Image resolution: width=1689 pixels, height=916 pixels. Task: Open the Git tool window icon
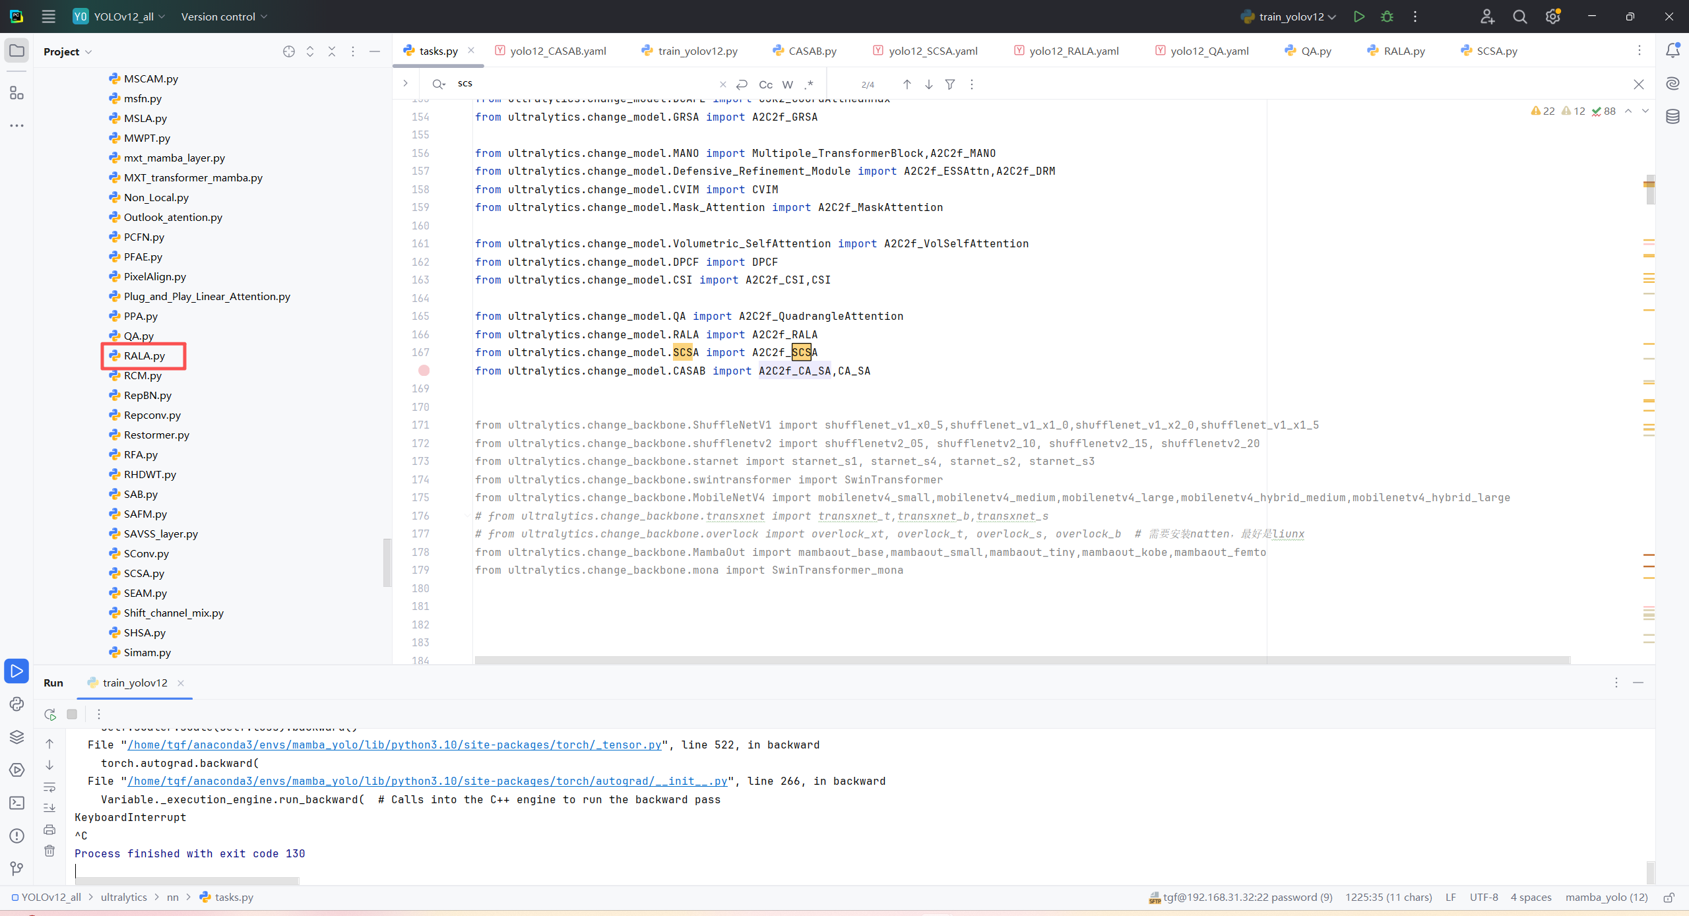(16, 869)
